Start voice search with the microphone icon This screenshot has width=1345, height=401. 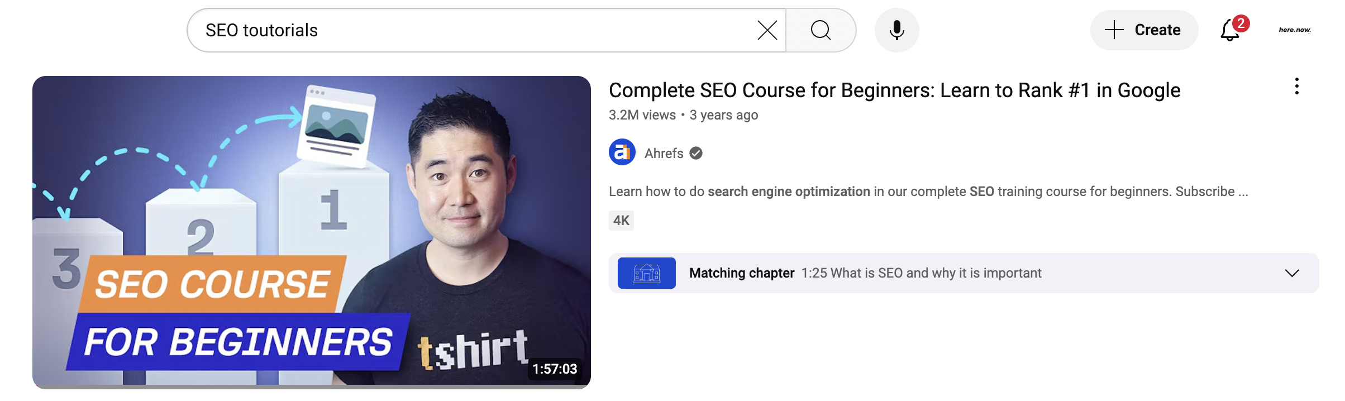(x=896, y=30)
